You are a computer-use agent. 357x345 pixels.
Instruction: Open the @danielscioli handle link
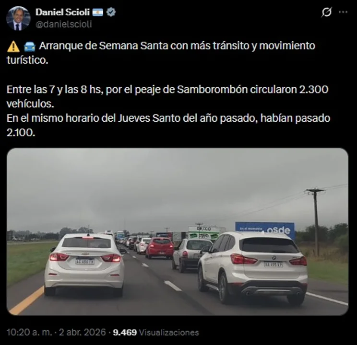click(x=64, y=24)
